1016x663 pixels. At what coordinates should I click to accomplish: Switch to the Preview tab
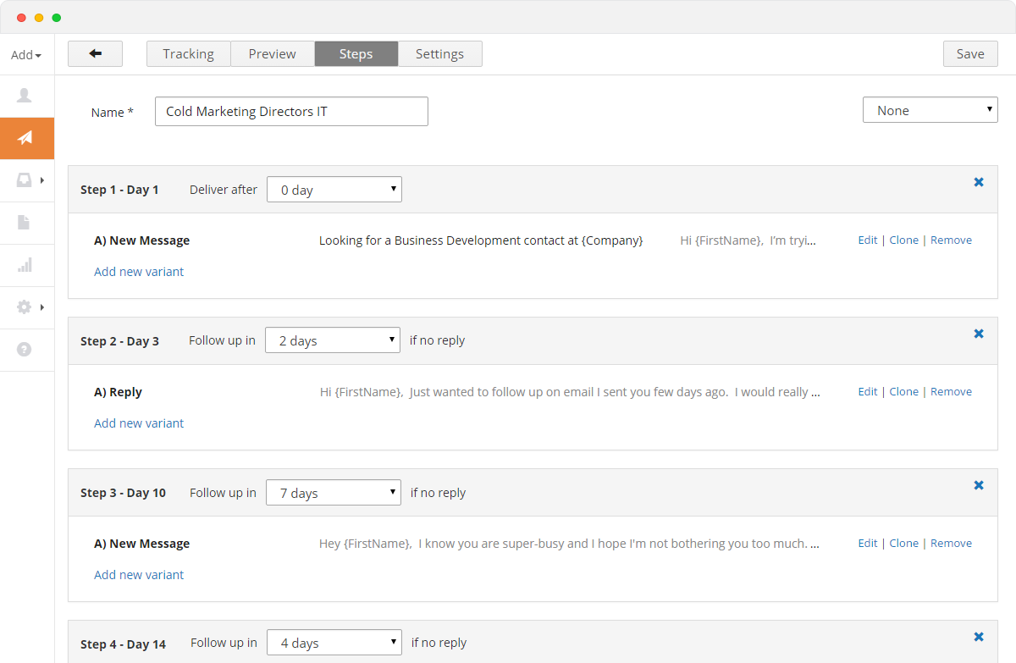[272, 53]
